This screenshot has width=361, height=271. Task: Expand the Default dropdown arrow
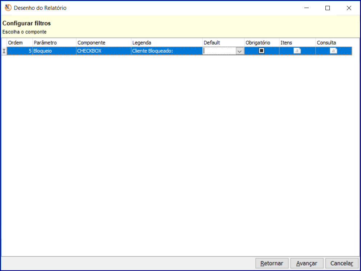pyautogui.click(x=239, y=51)
